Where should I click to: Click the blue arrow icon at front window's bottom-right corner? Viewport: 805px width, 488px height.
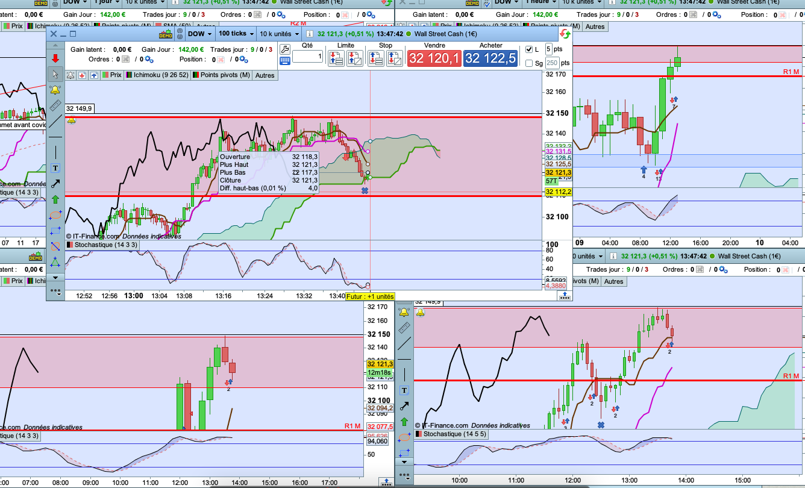pyautogui.click(x=563, y=296)
